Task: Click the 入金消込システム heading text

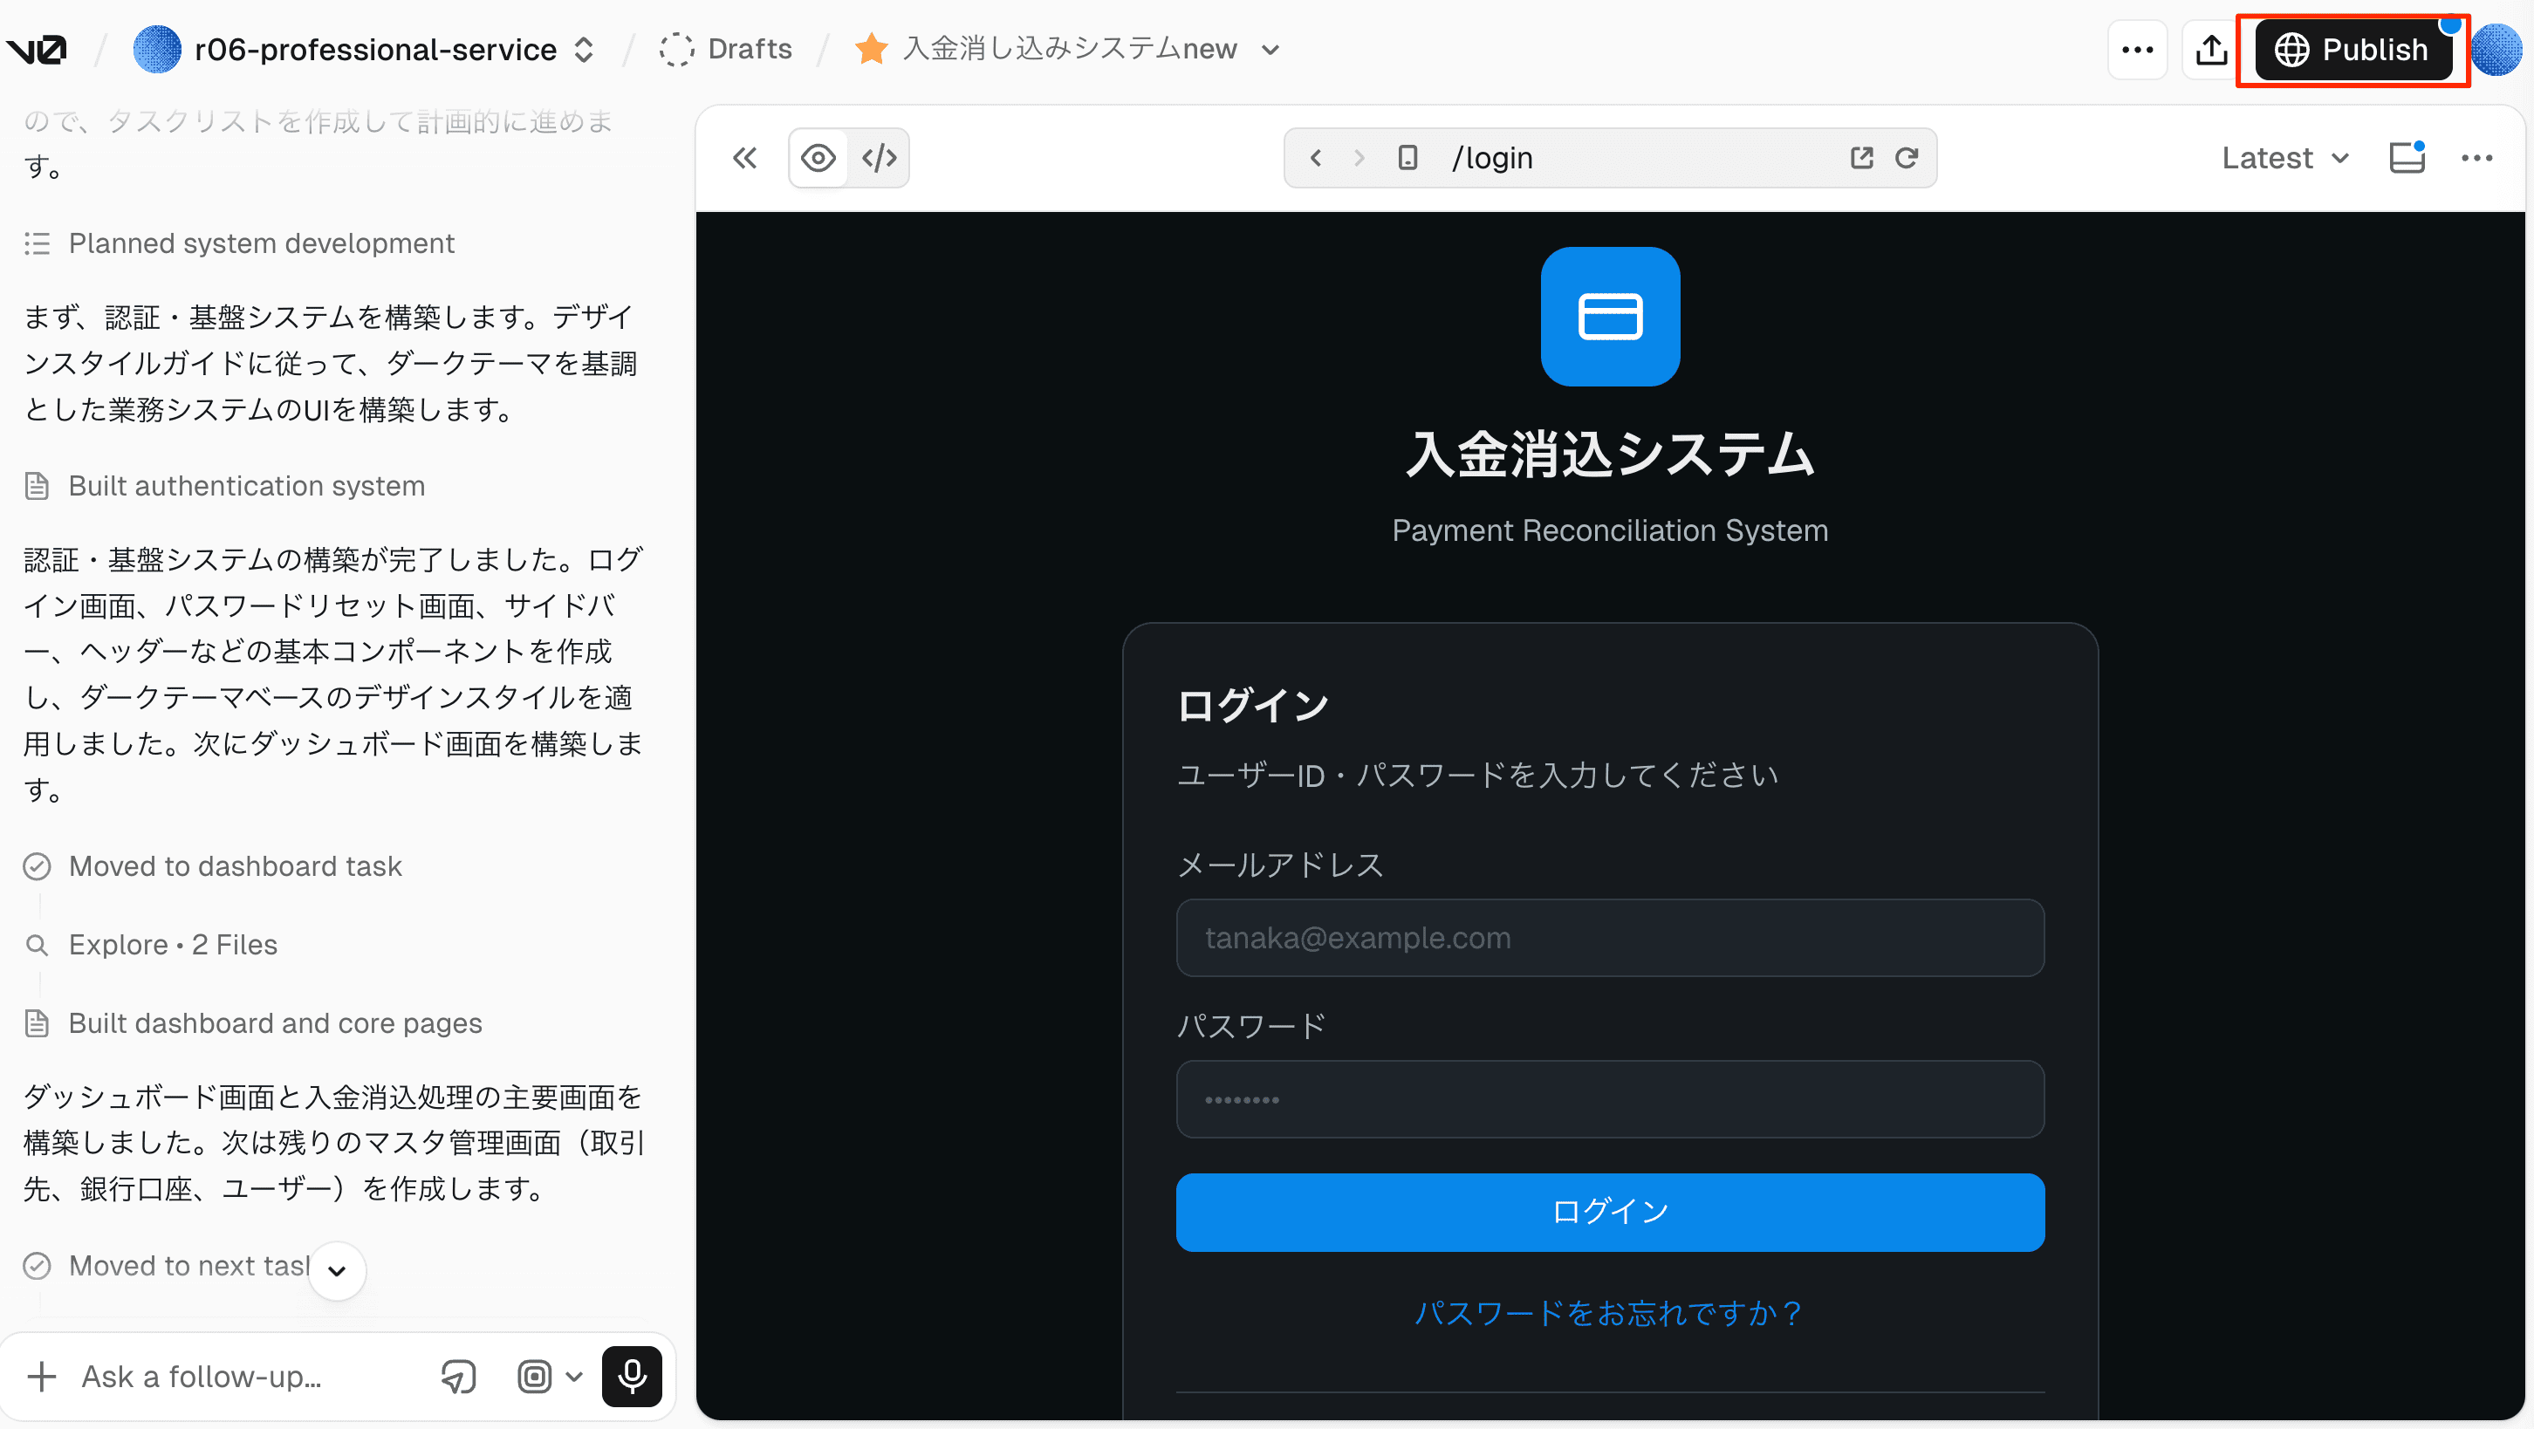Action: pyautogui.click(x=1610, y=455)
